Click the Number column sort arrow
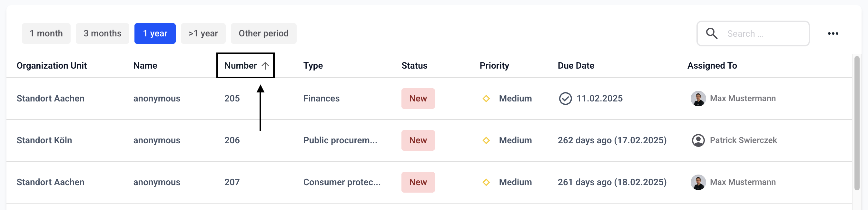This screenshot has width=868, height=210. [x=265, y=66]
